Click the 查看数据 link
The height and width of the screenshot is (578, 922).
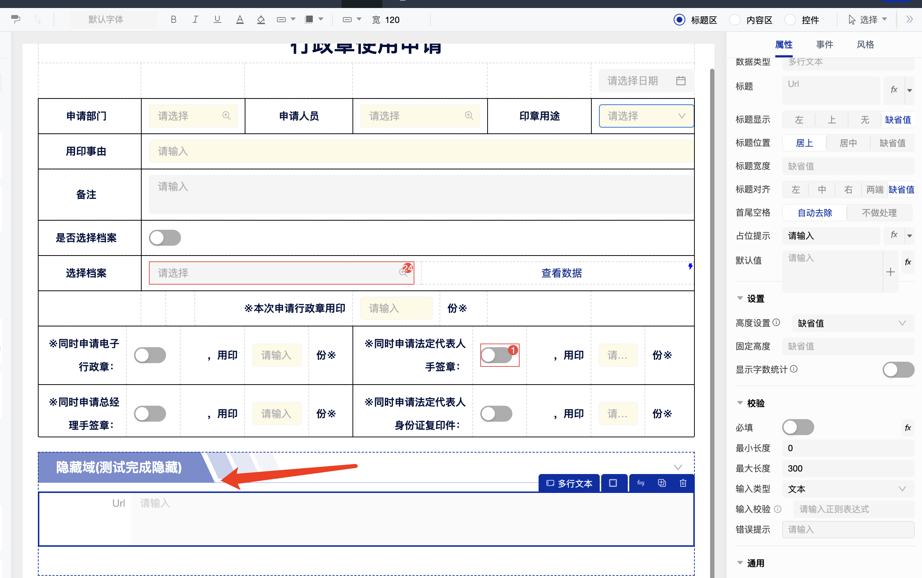(561, 273)
